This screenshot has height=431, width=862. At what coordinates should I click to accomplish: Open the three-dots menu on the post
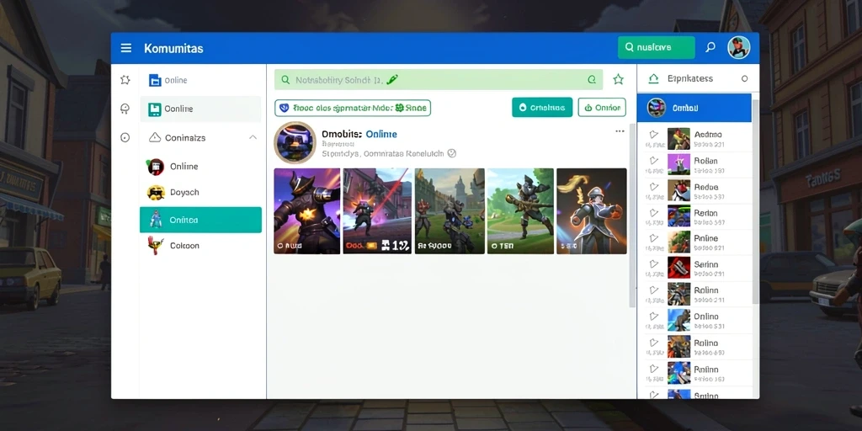point(620,131)
